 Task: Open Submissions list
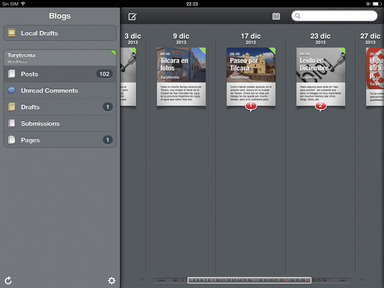[60, 123]
